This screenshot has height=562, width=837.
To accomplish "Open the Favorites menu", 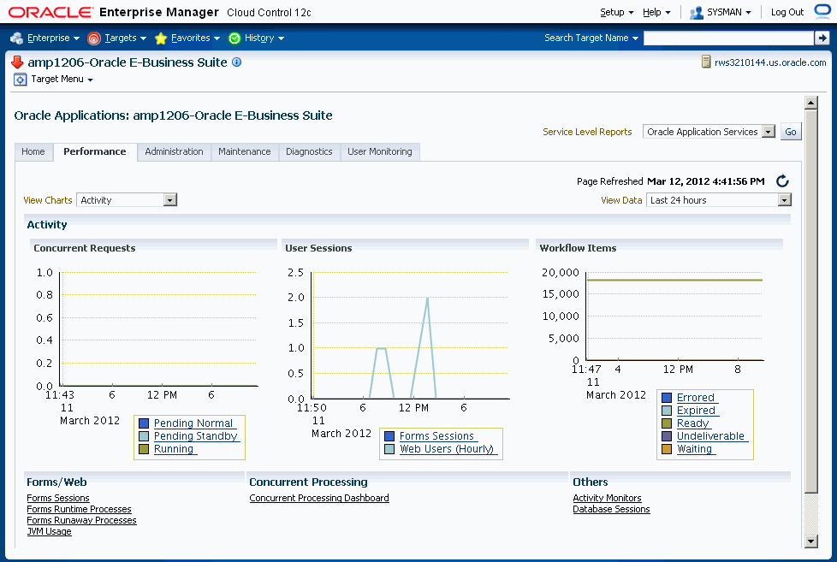I will (x=195, y=38).
